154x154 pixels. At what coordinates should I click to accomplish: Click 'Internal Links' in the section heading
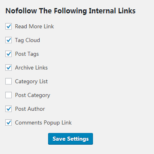112,11
